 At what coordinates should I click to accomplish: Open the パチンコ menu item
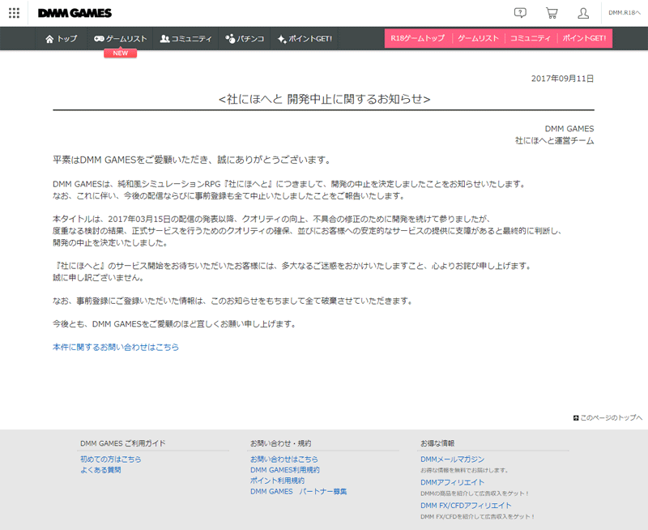click(x=245, y=39)
